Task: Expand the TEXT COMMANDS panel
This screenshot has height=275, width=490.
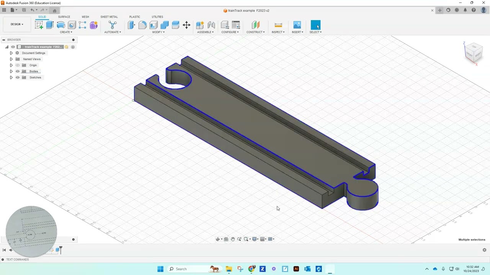Action: 3,260
